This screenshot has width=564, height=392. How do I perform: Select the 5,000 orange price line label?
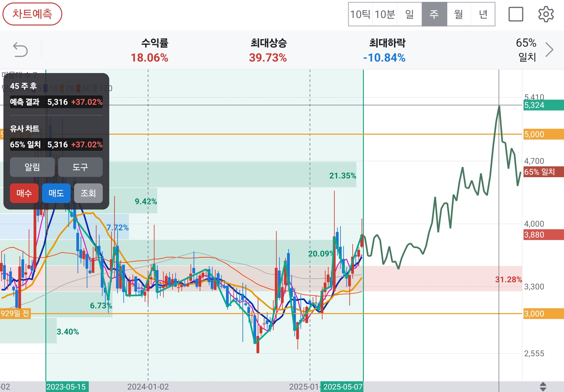(543, 134)
